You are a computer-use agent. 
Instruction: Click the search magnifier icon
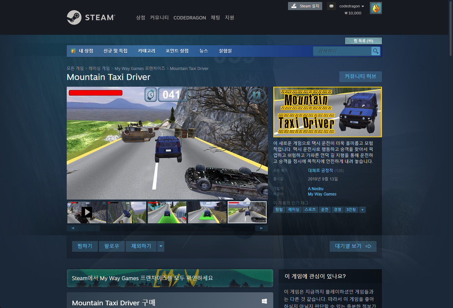click(x=376, y=51)
